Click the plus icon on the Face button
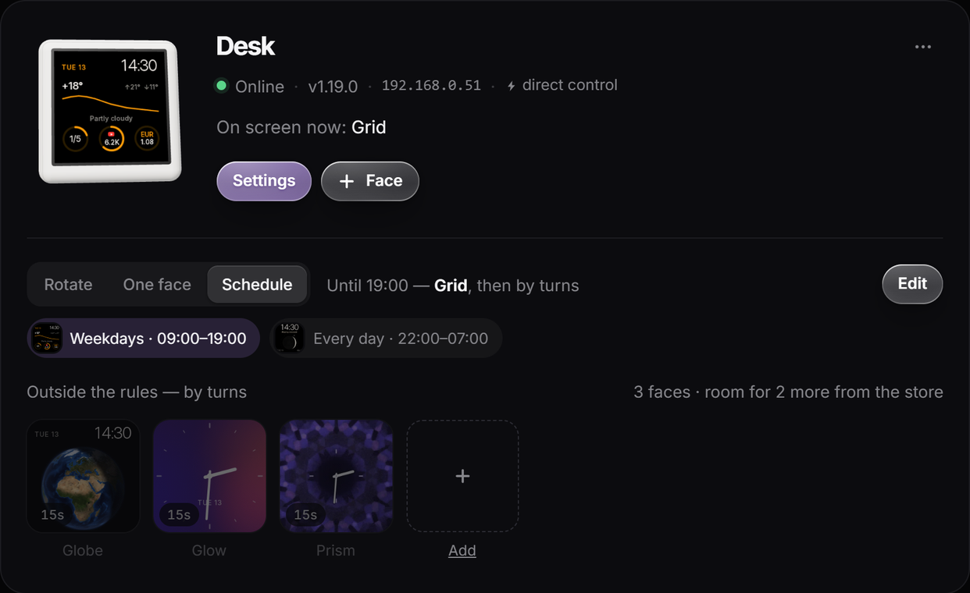Image resolution: width=970 pixels, height=593 pixels. click(x=347, y=181)
